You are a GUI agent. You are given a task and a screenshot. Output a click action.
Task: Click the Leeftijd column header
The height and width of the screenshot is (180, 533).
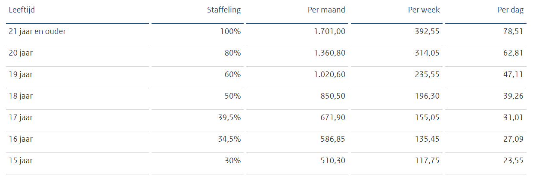(x=22, y=10)
